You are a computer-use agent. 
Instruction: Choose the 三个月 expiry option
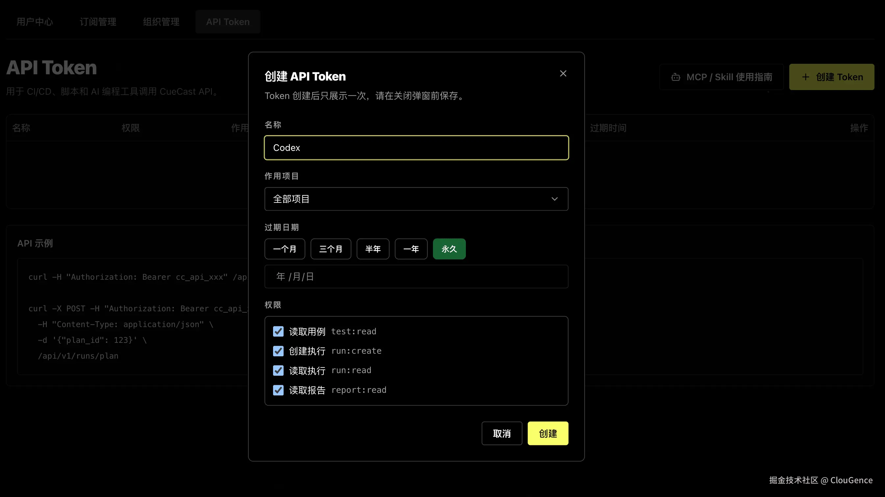click(331, 249)
